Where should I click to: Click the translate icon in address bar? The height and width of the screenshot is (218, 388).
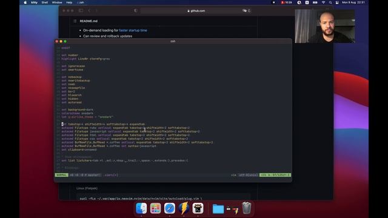coord(244,11)
